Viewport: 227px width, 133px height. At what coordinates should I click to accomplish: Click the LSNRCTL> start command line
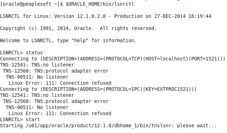[x=20, y=119]
